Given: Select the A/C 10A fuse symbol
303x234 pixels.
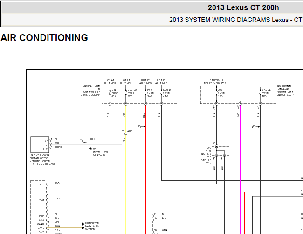Looking at the screenshot, I should point(217,92).
